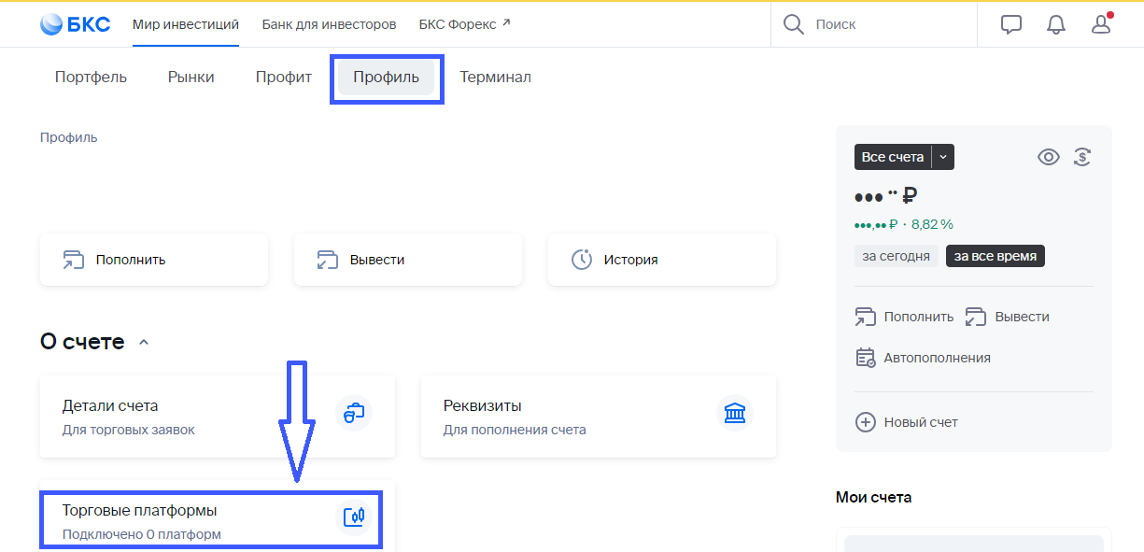Open the user account icon
The height and width of the screenshot is (552, 1144).
[x=1101, y=24]
